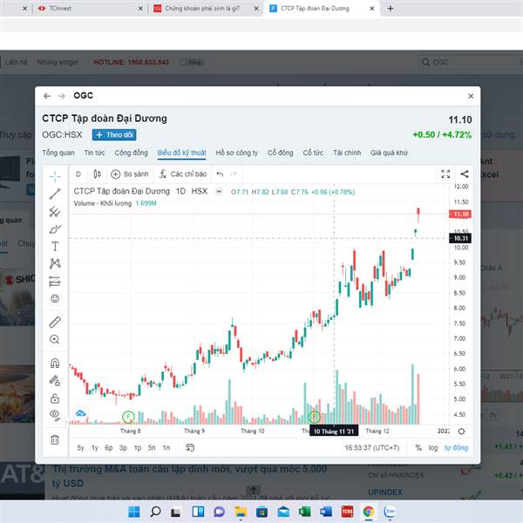Select the ruler measure tool
This screenshot has width=523, height=523.
pyautogui.click(x=55, y=322)
